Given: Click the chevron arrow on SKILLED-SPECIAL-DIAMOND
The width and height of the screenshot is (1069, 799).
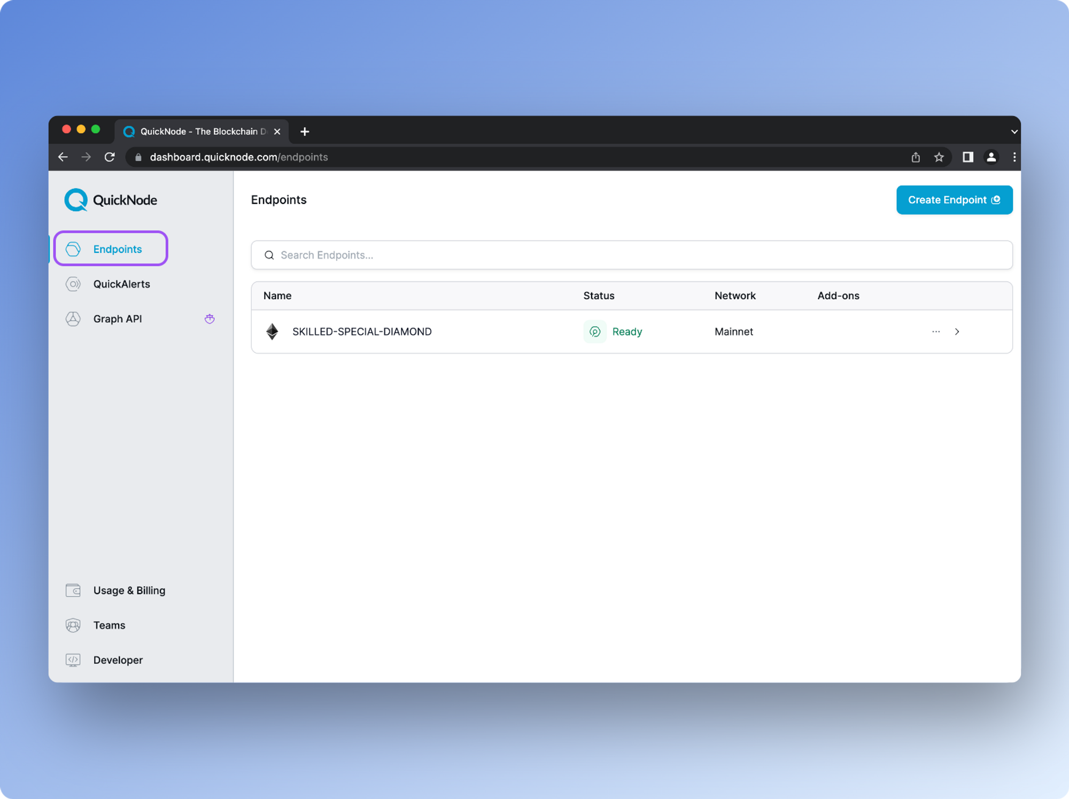Looking at the screenshot, I should (x=957, y=331).
